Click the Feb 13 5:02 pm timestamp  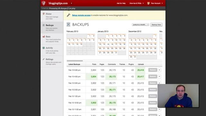click(74, 70)
